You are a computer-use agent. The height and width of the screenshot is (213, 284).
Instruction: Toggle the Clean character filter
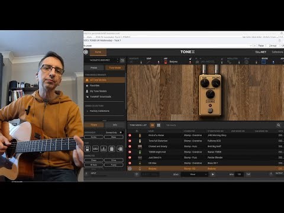coord(93,160)
